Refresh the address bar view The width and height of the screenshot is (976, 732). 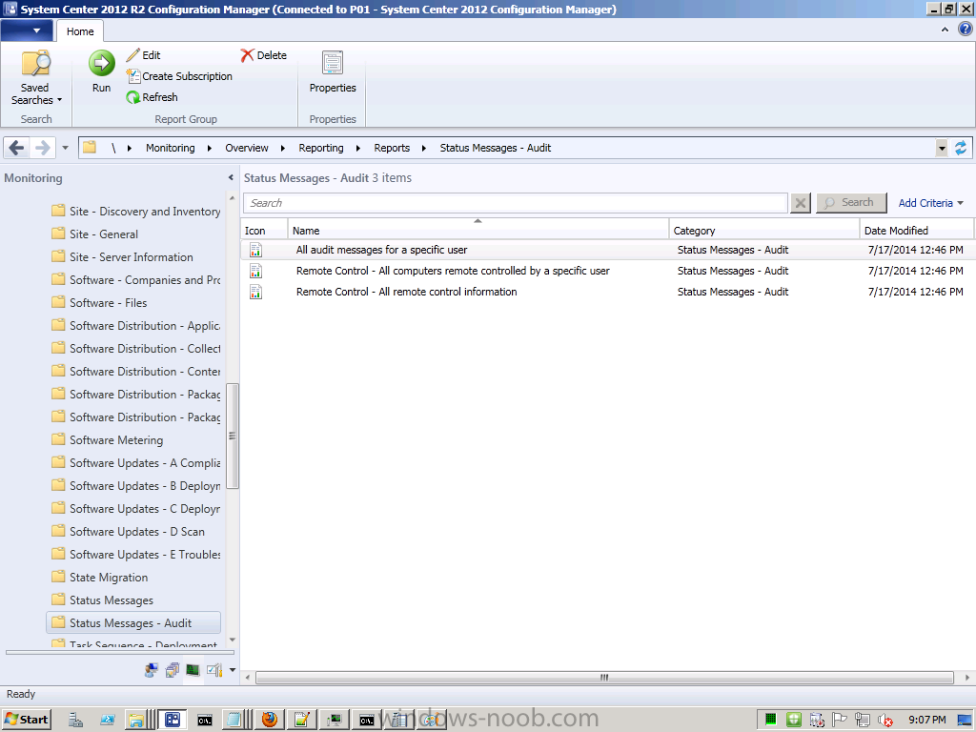[x=961, y=148]
